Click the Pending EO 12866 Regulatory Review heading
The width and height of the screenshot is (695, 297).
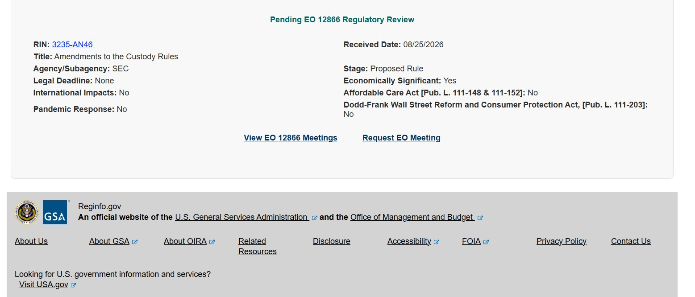[x=342, y=20]
